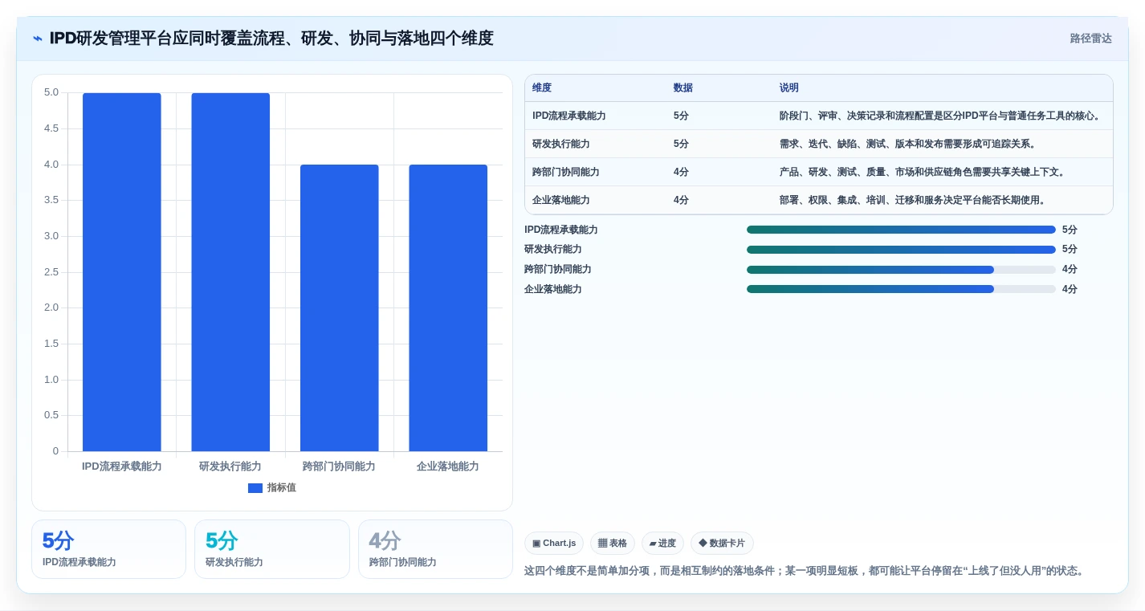Click the IPD流程承载能力 x-axis label

click(122, 466)
